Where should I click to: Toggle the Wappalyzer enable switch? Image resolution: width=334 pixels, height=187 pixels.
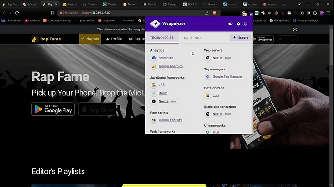tap(230, 24)
